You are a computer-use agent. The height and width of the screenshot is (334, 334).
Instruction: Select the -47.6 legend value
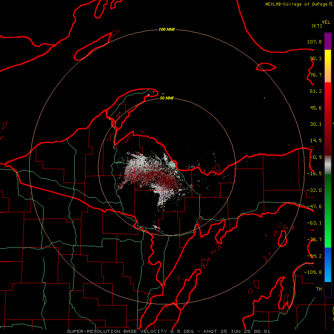tap(314, 207)
